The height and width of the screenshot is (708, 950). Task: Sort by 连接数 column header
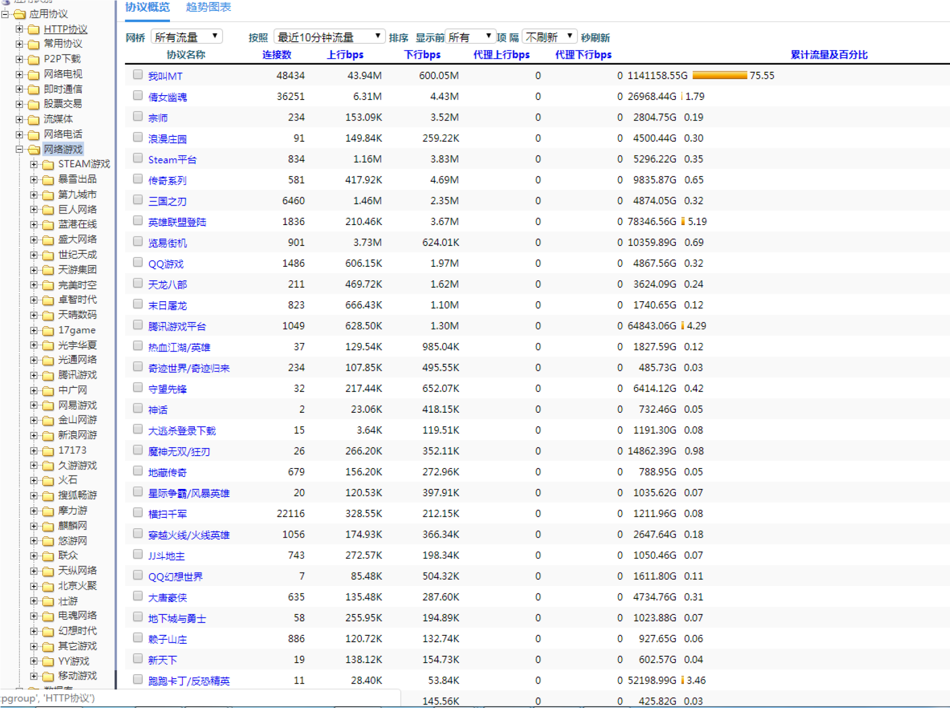277,55
